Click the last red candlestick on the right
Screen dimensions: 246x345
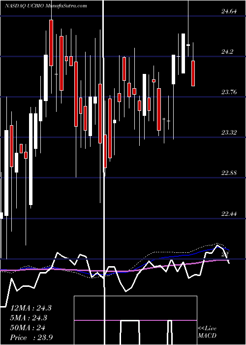click(193, 73)
